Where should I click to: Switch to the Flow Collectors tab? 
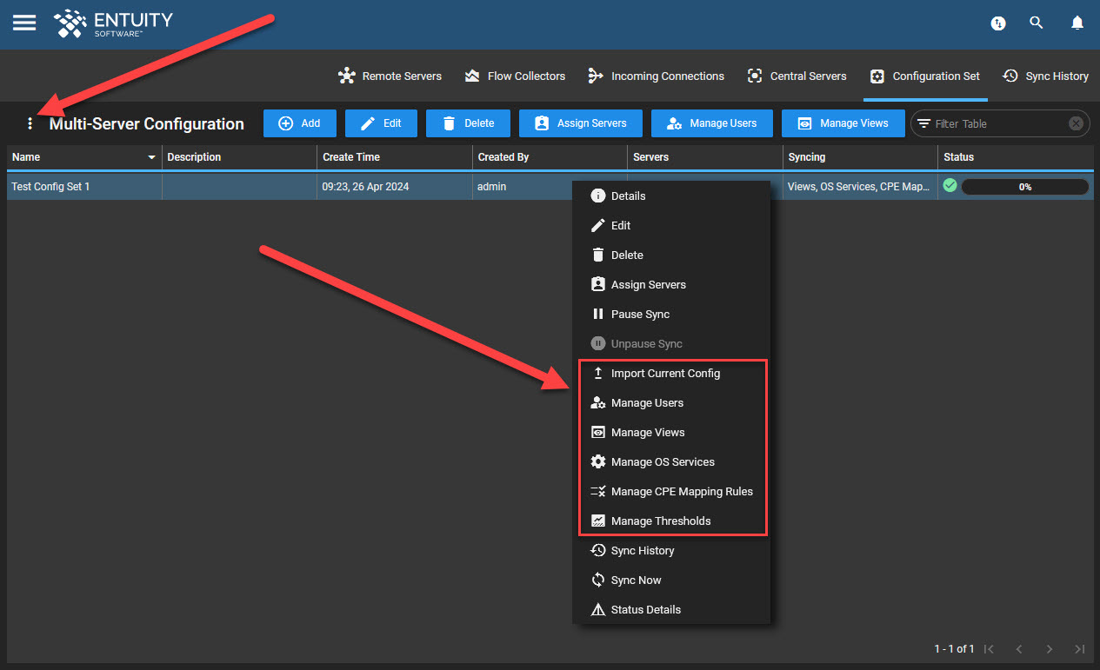(515, 76)
